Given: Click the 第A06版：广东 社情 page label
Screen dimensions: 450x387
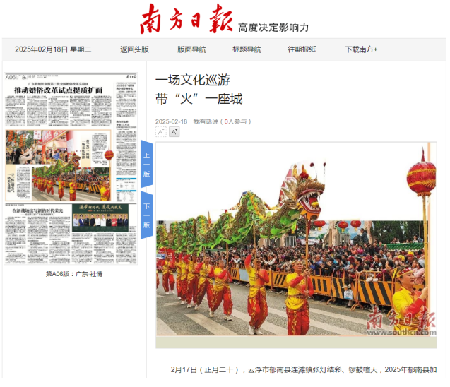Looking at the screenshot, I should pos(74,274).
